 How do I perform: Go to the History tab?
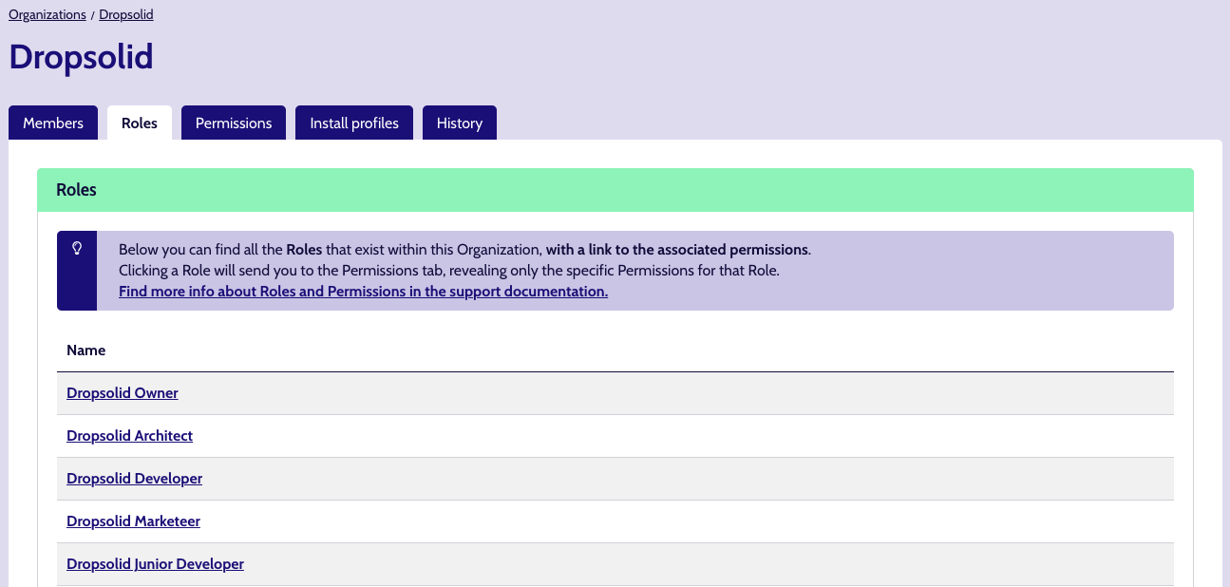click(460, 123)
